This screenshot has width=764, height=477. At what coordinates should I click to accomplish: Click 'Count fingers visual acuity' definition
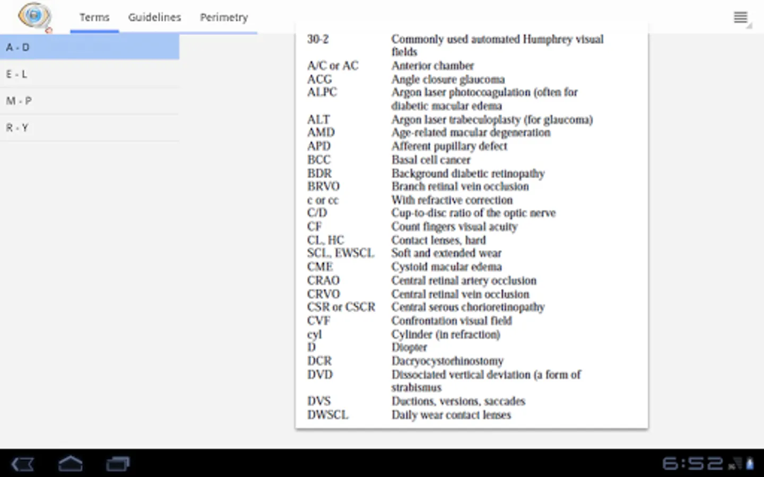click(454, 227)
